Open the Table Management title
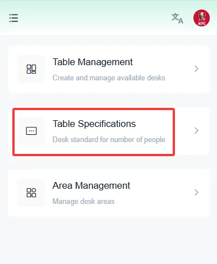Screen dimensions: 217x264 point(93,62)
